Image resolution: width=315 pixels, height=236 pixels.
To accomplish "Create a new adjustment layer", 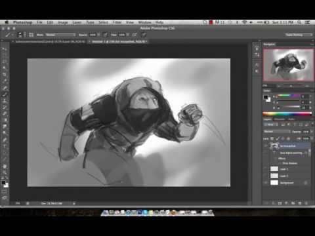I will coord(286,203).
